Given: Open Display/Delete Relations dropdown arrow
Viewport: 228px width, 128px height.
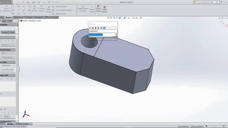Looking at the screenshot, I should 83,14.
